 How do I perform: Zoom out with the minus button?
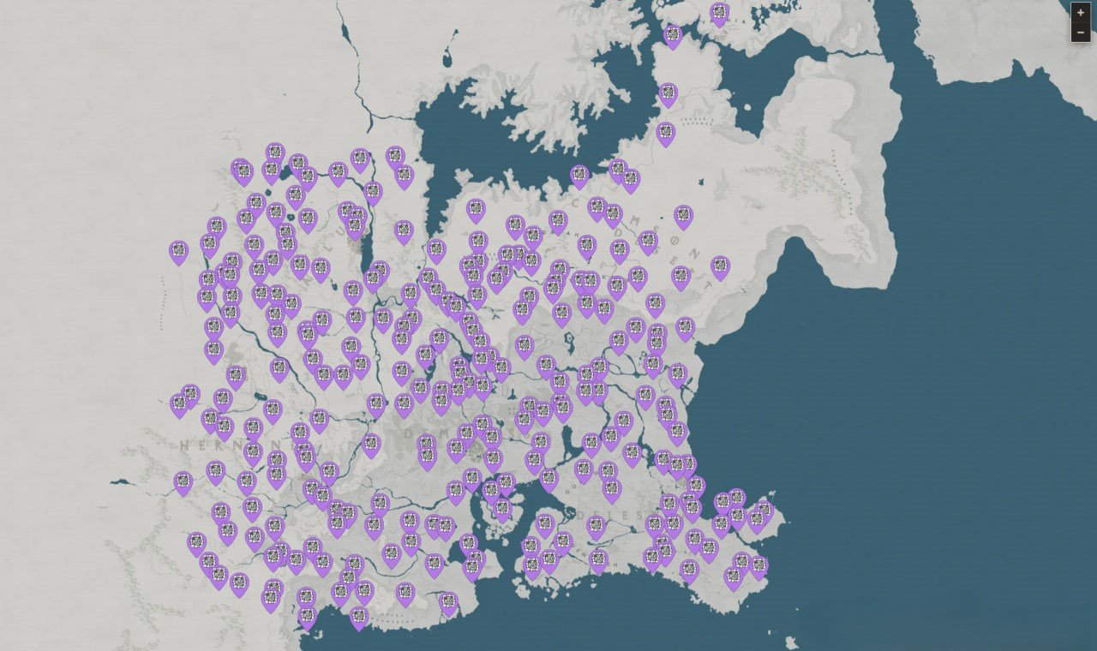pos(1081,33)
